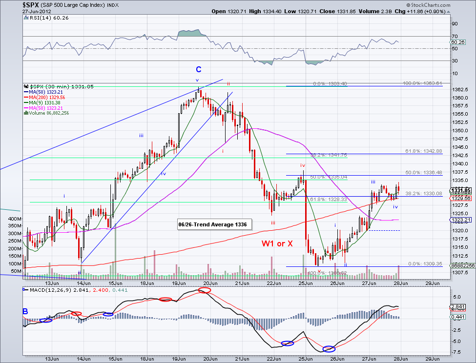Image resolution: width=476 pixels, height=363 pixels.
Task: Click the red circle at the MACD peak
Action: (x=204, y=290)
